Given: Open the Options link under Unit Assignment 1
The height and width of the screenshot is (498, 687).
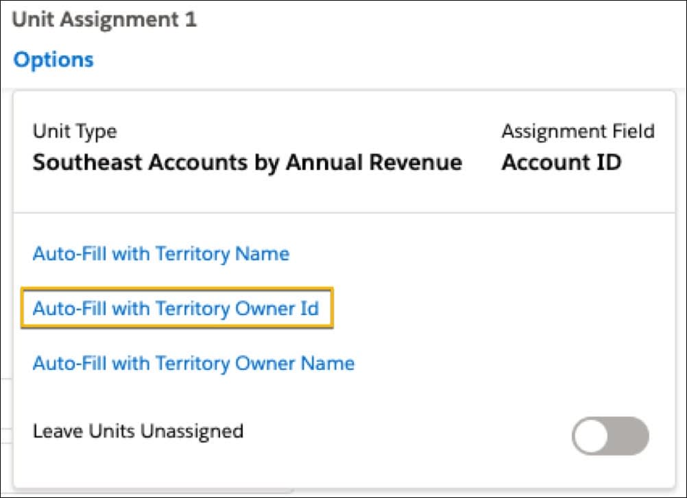Looking at the screenshot, I should 53,60.
